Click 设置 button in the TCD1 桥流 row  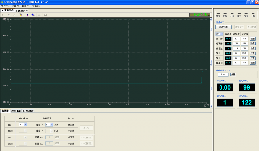[x=57, y=137]
